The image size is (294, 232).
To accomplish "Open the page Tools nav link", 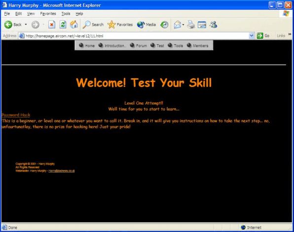I will click(x=175, y=45).
